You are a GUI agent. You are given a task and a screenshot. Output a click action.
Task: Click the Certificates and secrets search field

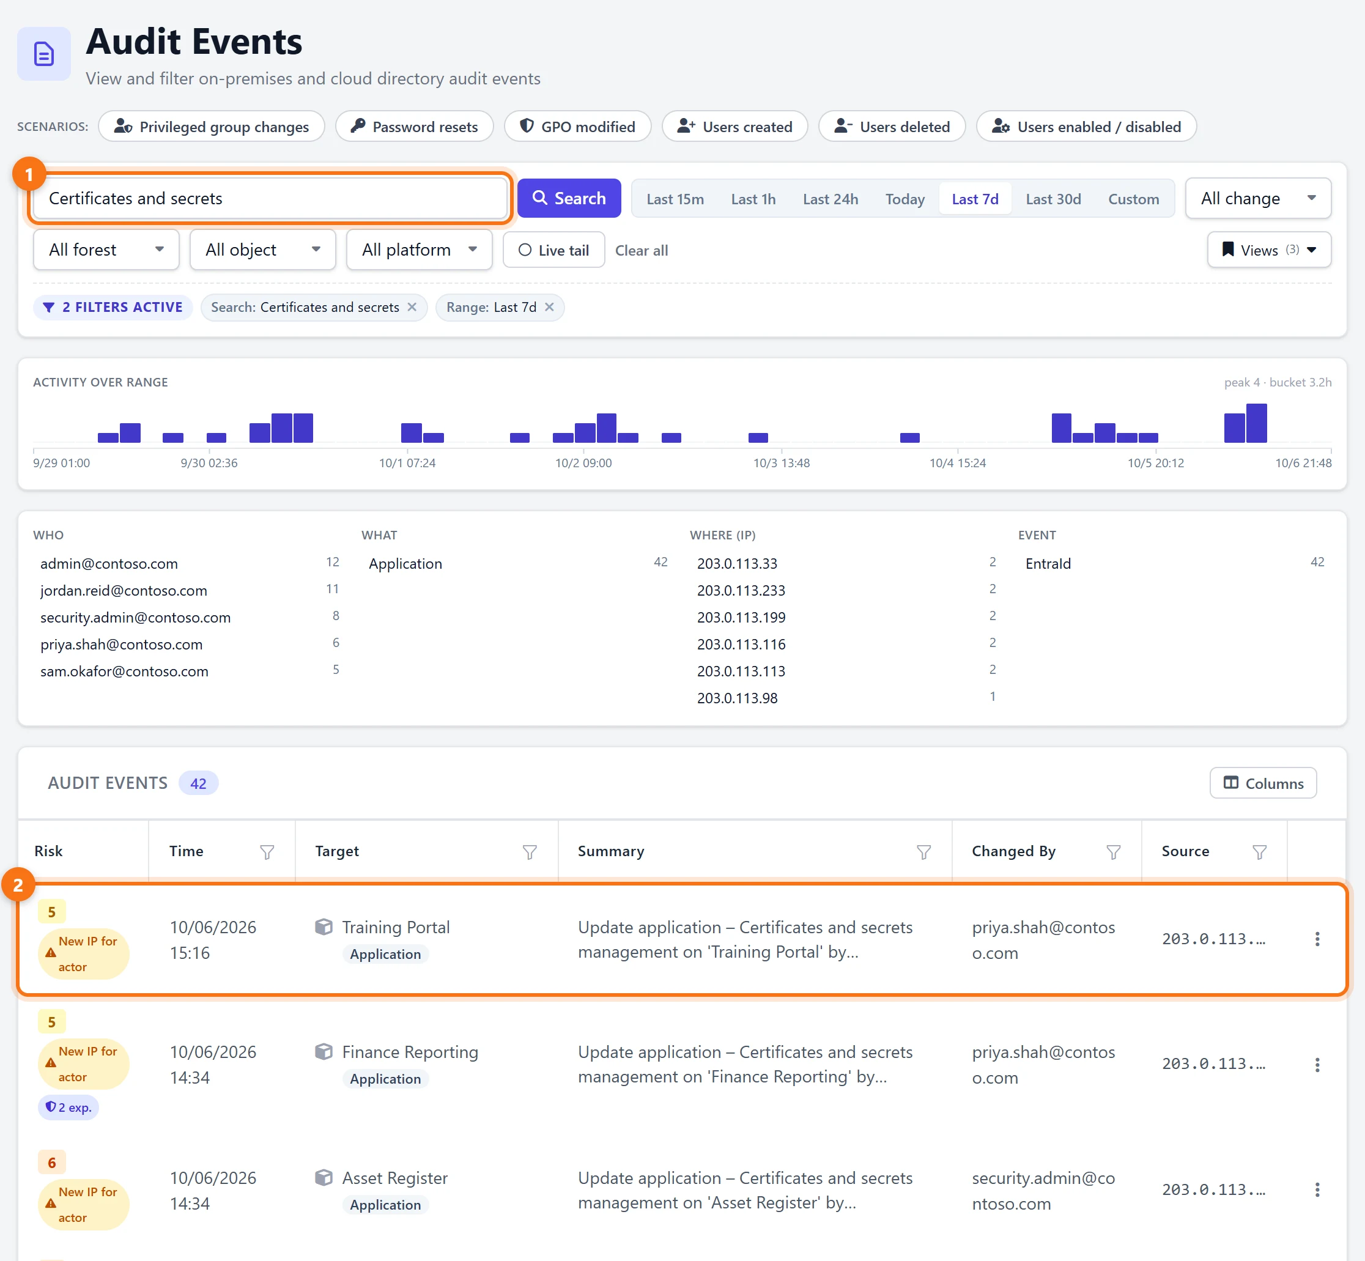point(270,199)
